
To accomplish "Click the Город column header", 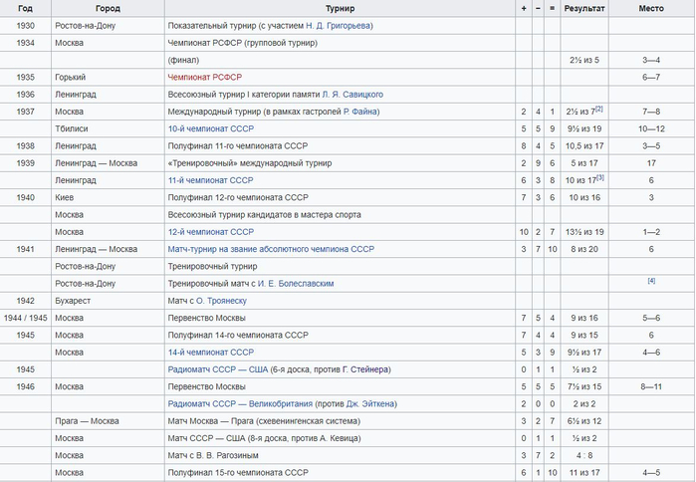I will [108, 8].
